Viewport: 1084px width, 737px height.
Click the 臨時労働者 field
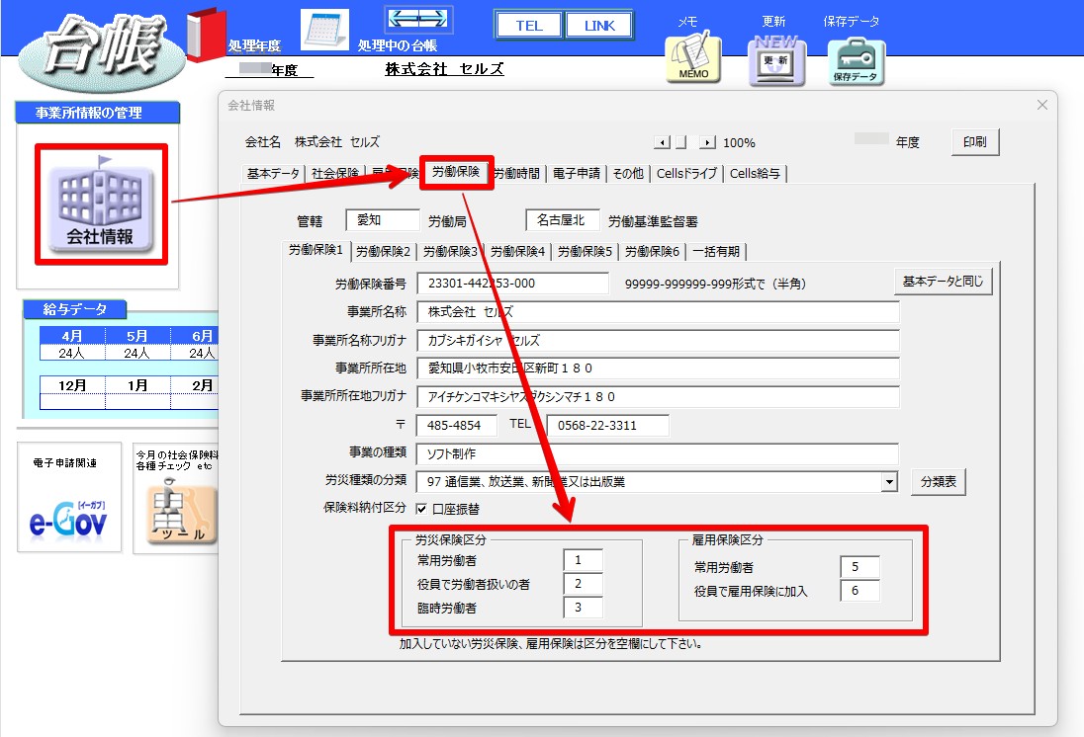(583, 608)
